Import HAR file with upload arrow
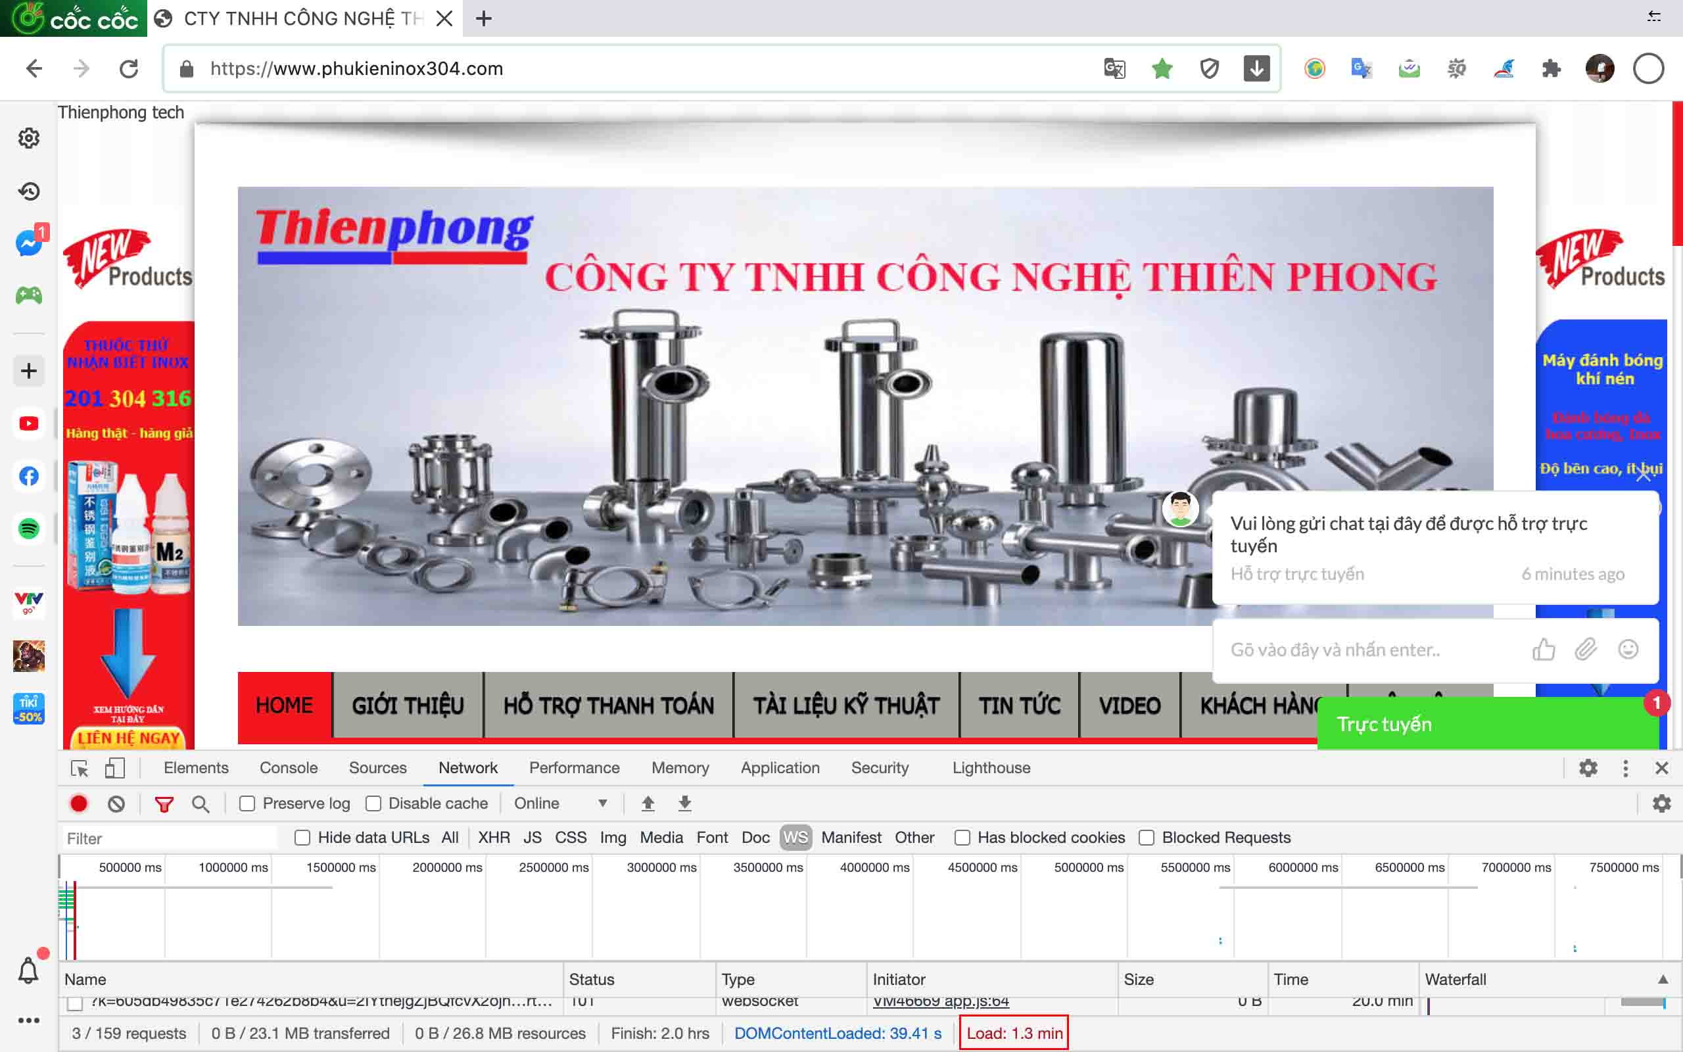The width and height of the screenshot is (1683, 1052). 648,803
